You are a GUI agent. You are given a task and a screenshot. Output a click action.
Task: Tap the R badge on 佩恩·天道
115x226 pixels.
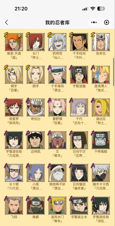point(19,36)
